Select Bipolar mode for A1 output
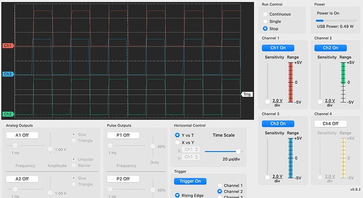 [x=74, y=165]
